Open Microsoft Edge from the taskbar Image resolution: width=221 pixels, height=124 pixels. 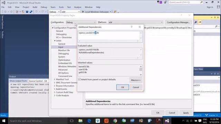coord(89,121)
